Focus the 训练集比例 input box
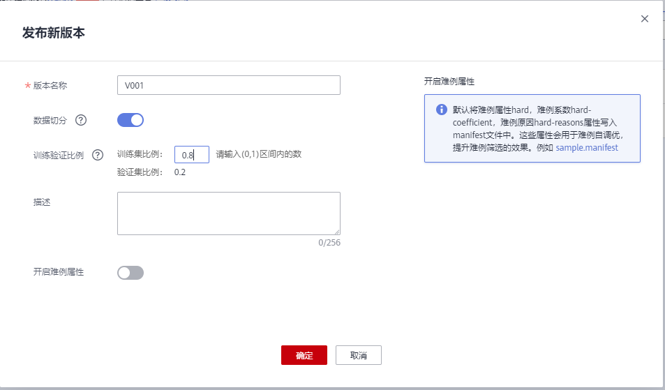 [x=191, y=154]
